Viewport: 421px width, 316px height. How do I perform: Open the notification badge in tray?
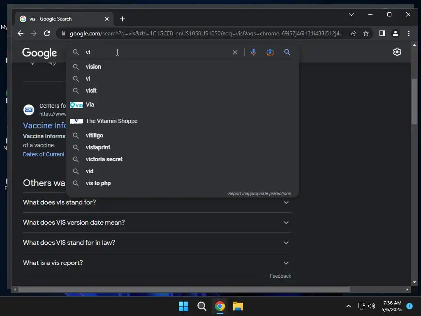(409, 306)
